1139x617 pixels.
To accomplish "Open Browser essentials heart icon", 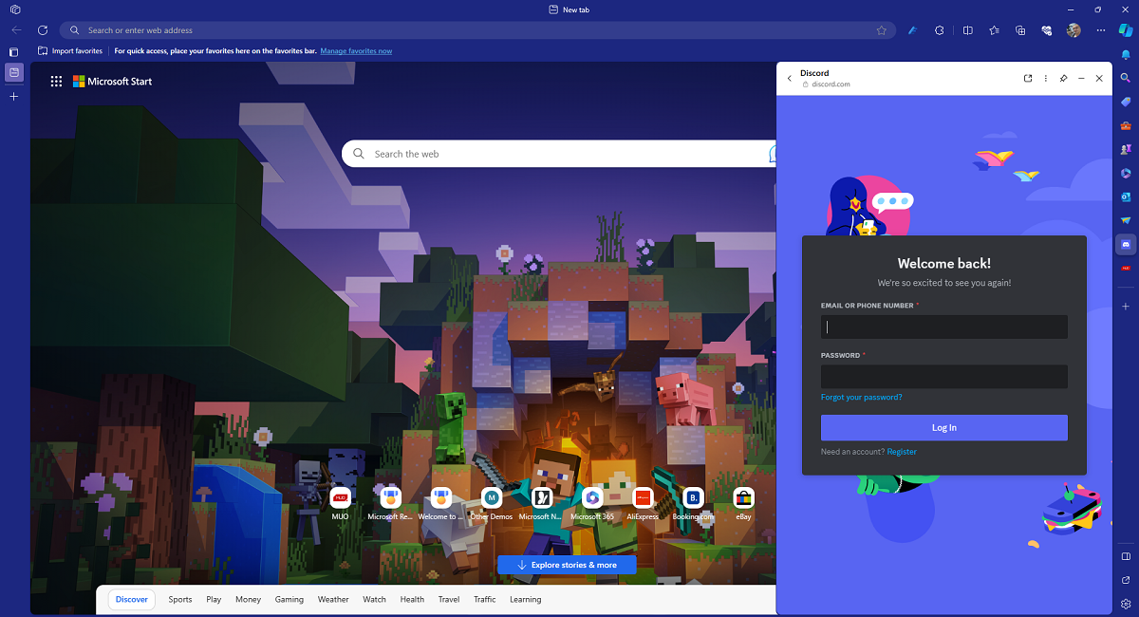I will click(x=1045, y=30).
